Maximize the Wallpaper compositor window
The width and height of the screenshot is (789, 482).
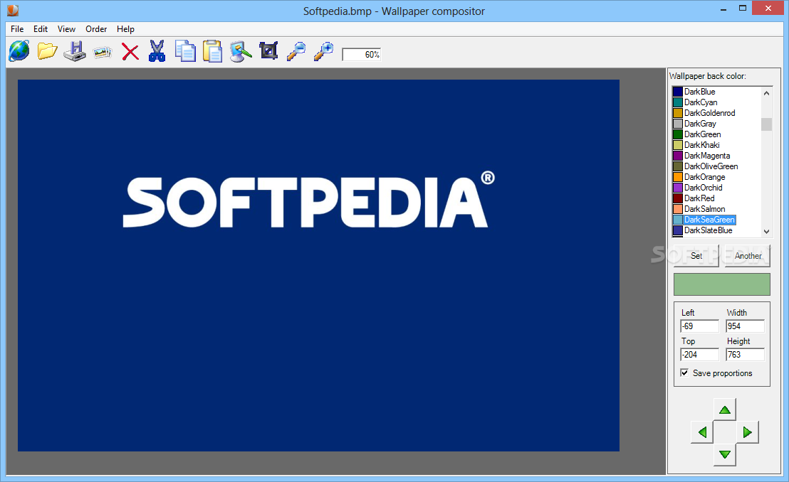coord(742,9)
